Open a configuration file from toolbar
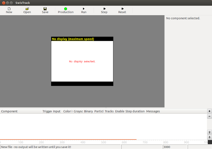This screenshot has width=212, height=149. pyautogui.click(x=27, y=10)
